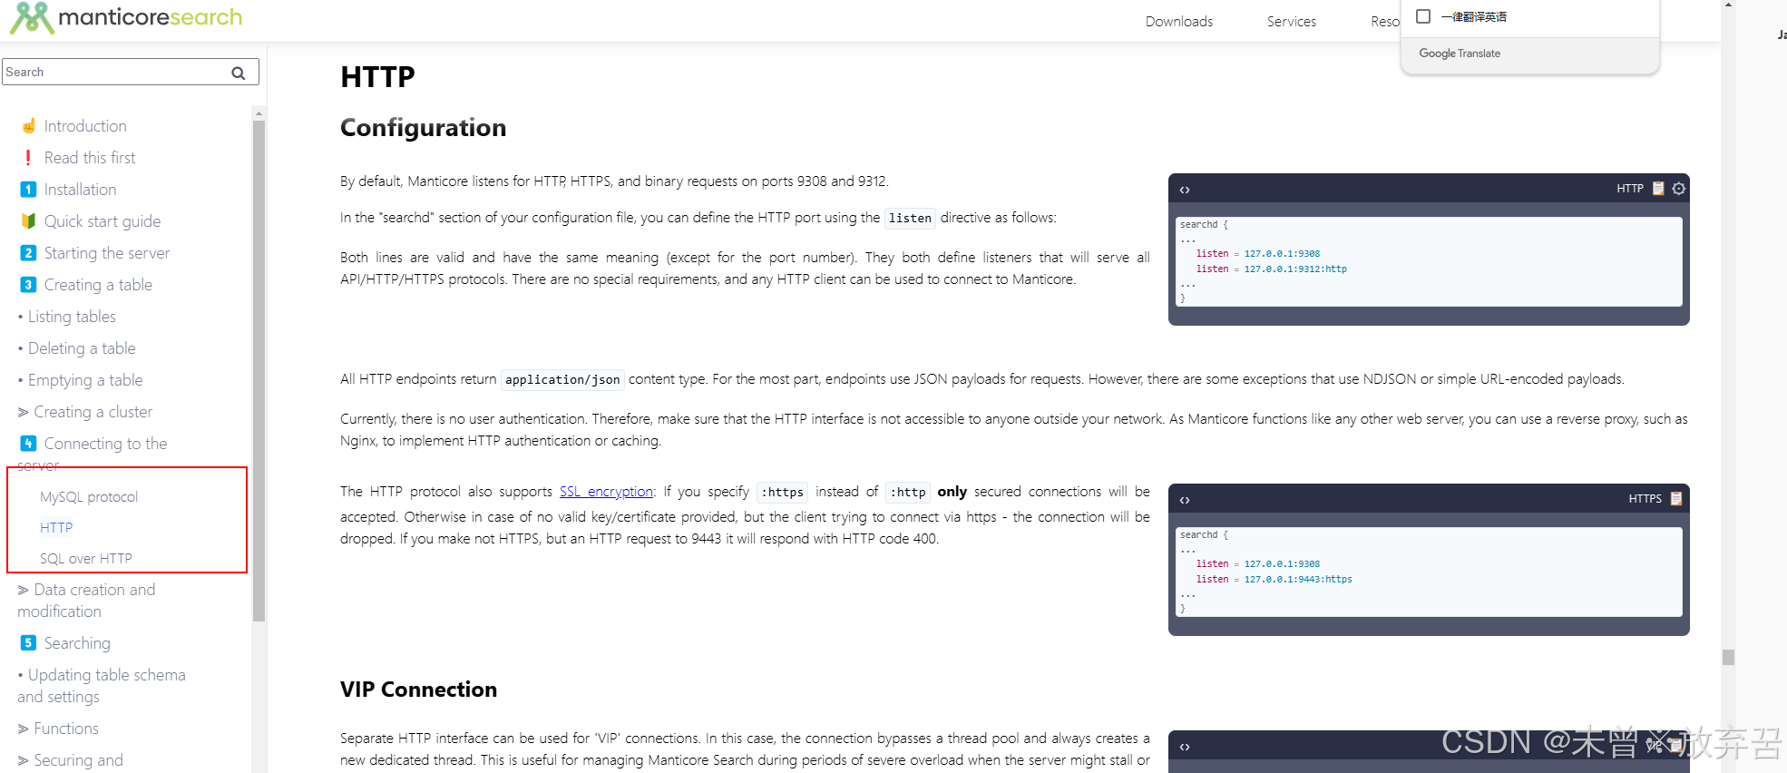Open Updating table schema and settings
Viewport: 1787px width, 773px height.
(x=102, y=686)
